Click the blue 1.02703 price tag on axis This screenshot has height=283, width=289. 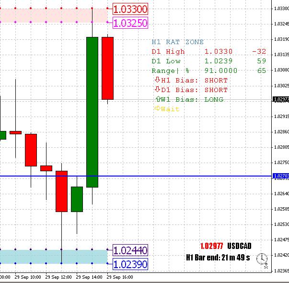point(280,176)
